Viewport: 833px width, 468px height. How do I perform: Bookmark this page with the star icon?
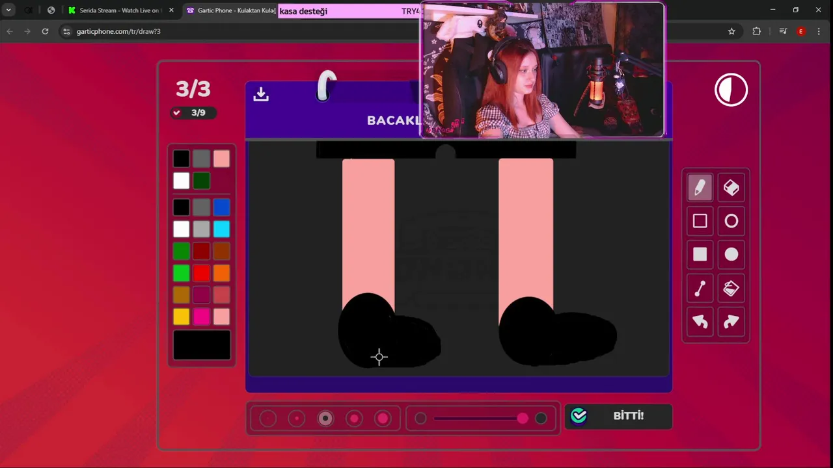pyautogui.click(x=731, y=31)
